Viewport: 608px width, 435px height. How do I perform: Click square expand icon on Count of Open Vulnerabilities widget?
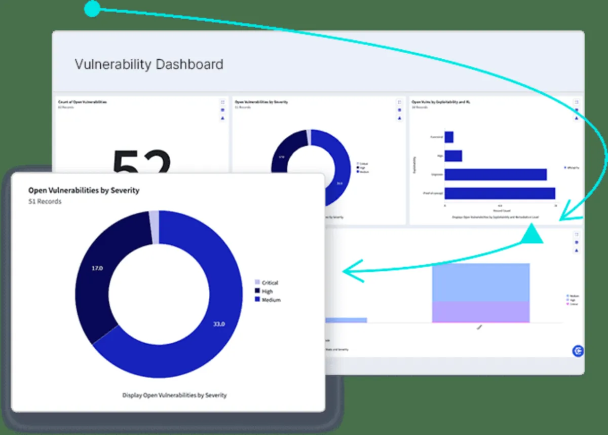tap(222, 102)
